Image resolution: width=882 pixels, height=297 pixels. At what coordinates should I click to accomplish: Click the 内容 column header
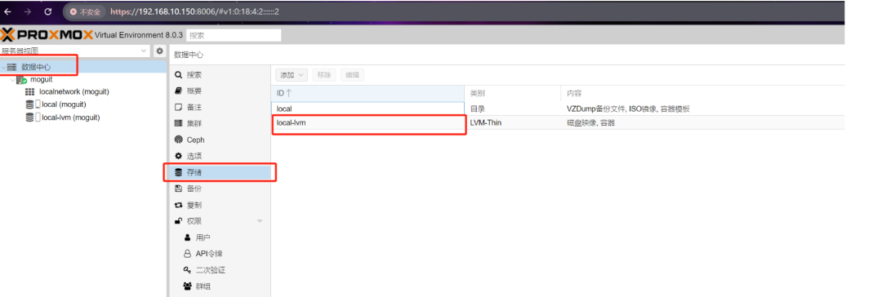(x=702, y=93)
